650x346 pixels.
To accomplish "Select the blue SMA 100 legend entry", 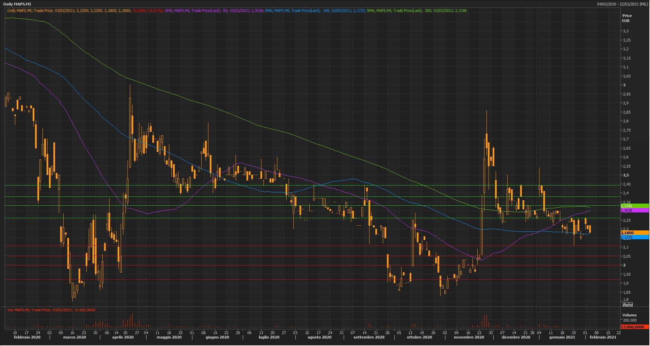I will click(315, 11).
